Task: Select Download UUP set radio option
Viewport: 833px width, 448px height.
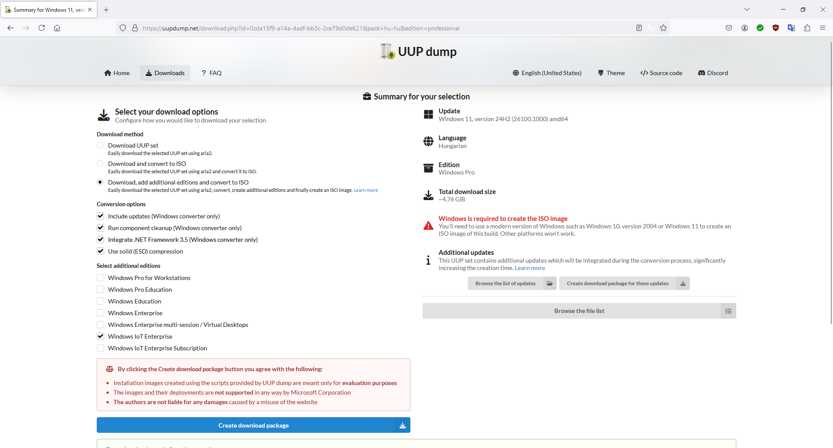Action: [x=100, y=145]
